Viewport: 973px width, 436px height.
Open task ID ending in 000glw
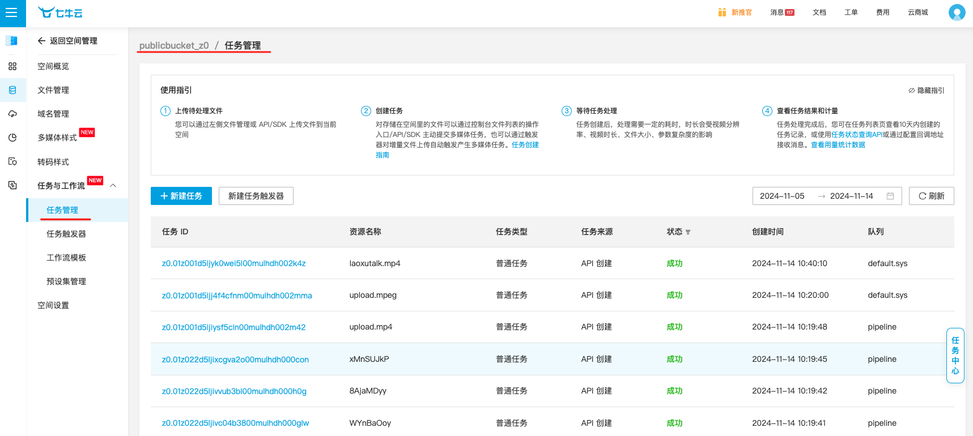[x=235, y=423]
